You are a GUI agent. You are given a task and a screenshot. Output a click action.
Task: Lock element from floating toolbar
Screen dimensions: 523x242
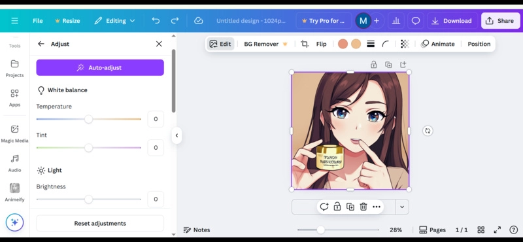coord(337,207)
